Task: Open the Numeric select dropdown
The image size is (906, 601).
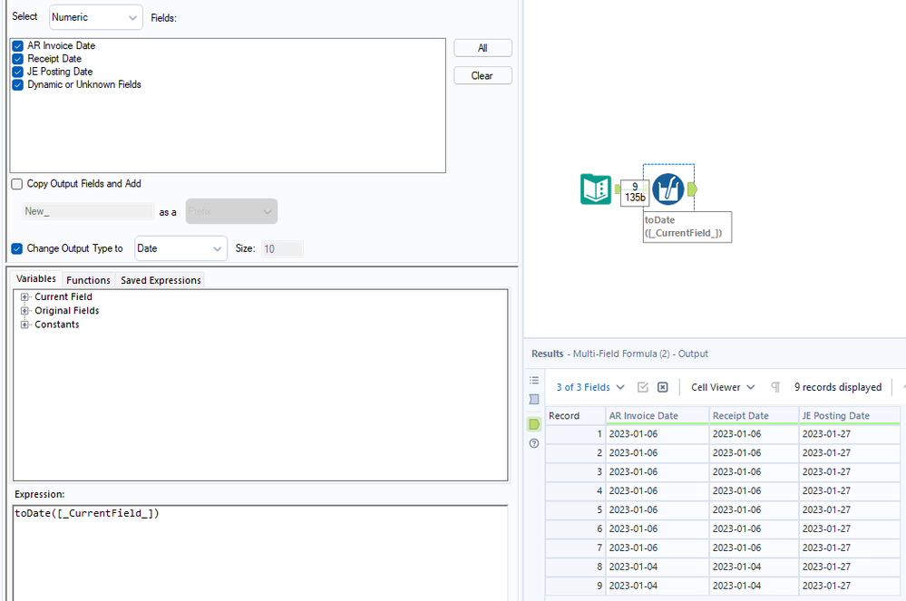Action: coord(96,17)
